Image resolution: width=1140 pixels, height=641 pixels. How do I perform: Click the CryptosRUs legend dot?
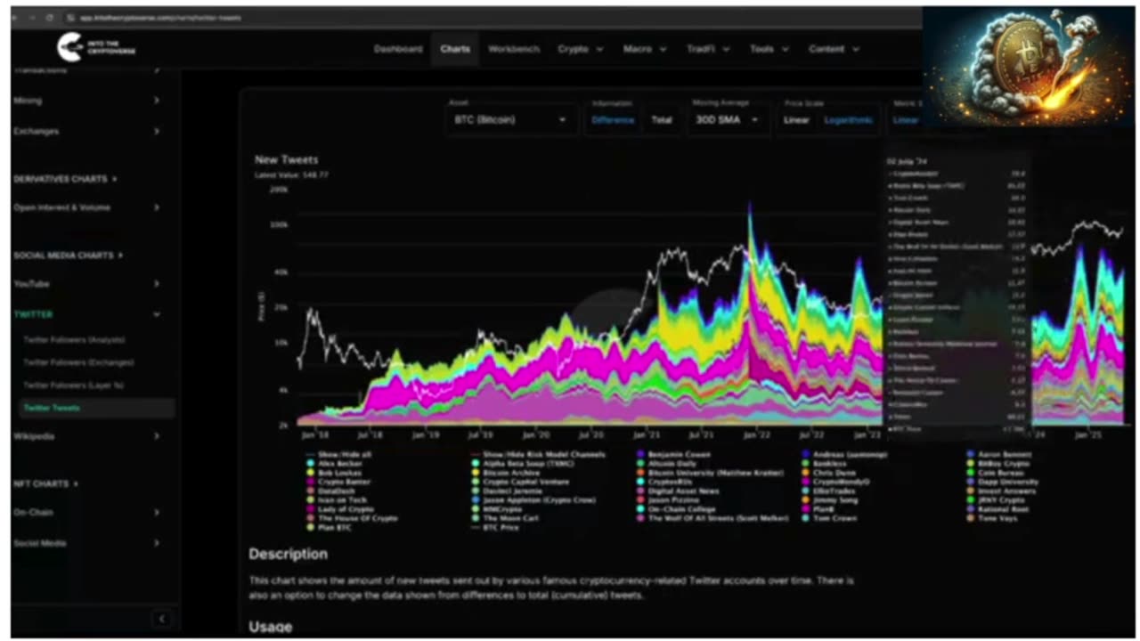click(640, 482)
